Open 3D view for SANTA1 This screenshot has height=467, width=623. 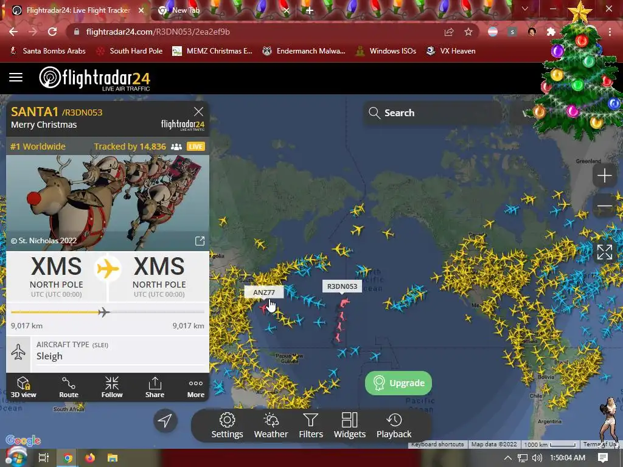(x=23, y=387)
